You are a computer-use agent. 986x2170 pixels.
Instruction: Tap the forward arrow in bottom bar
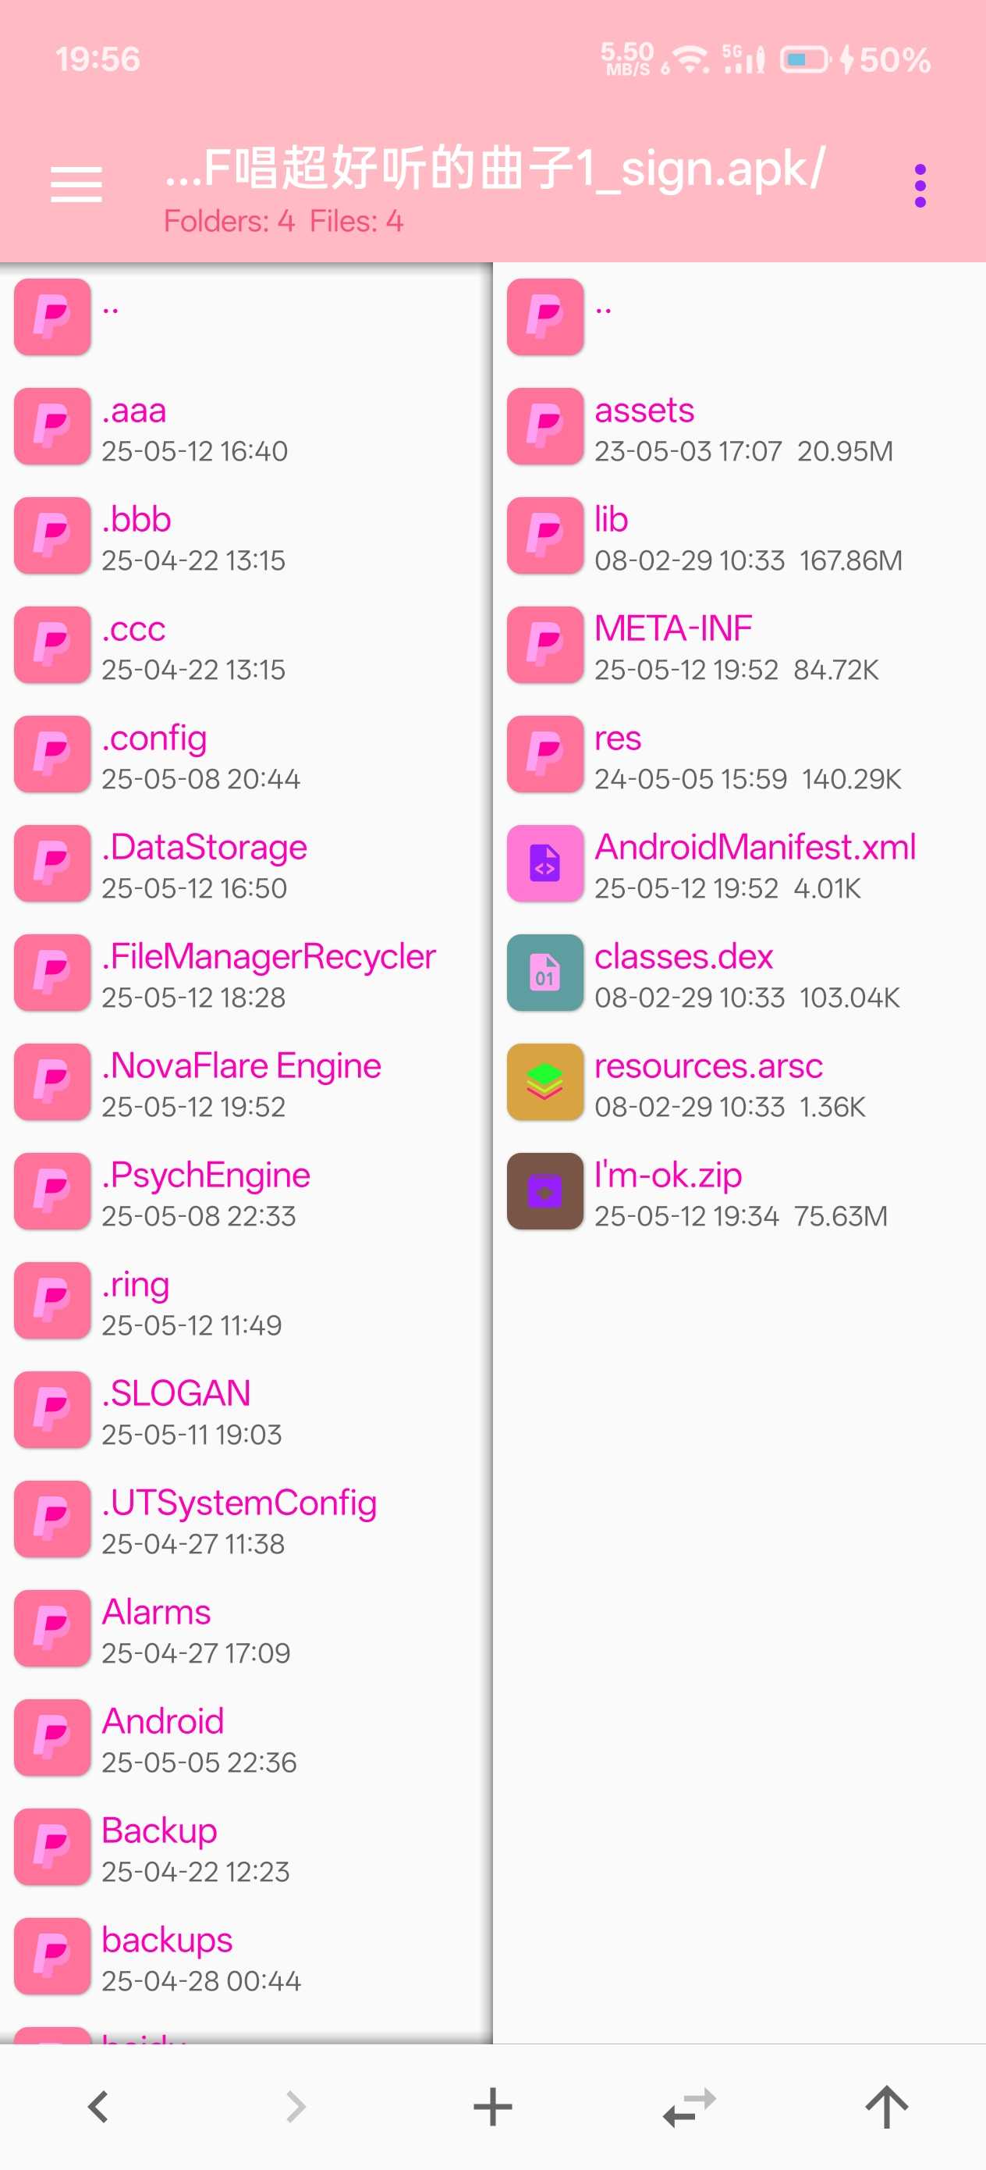pyautogui.click(x=296, y=2107)
